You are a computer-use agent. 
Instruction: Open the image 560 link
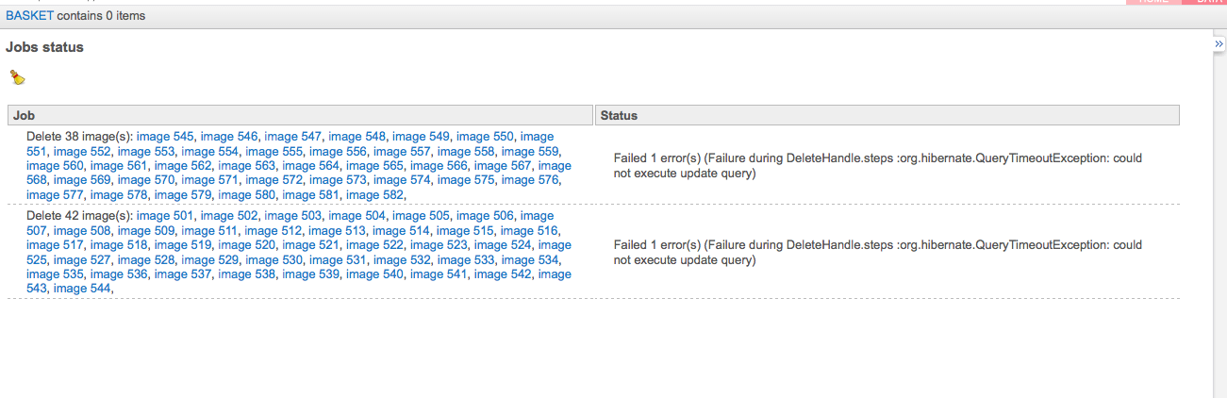pos(55,166)
